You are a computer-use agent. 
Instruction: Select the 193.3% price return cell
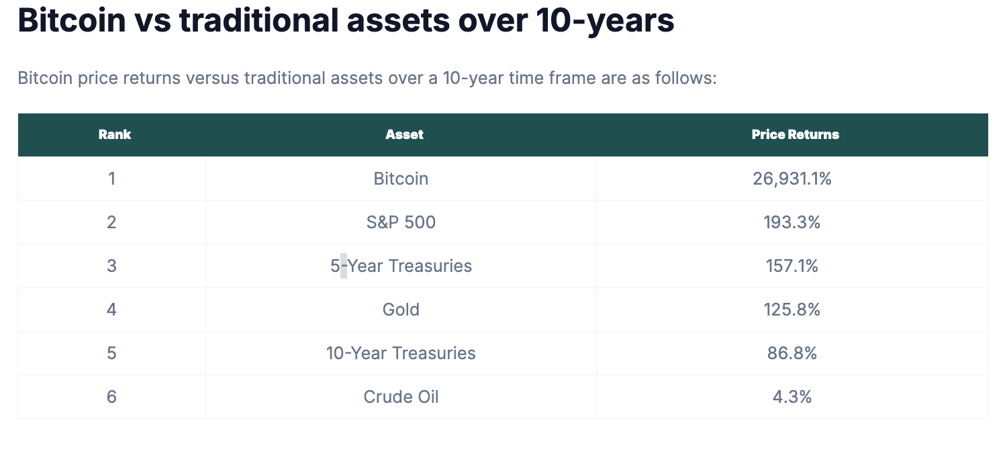[x=792, y=222]
